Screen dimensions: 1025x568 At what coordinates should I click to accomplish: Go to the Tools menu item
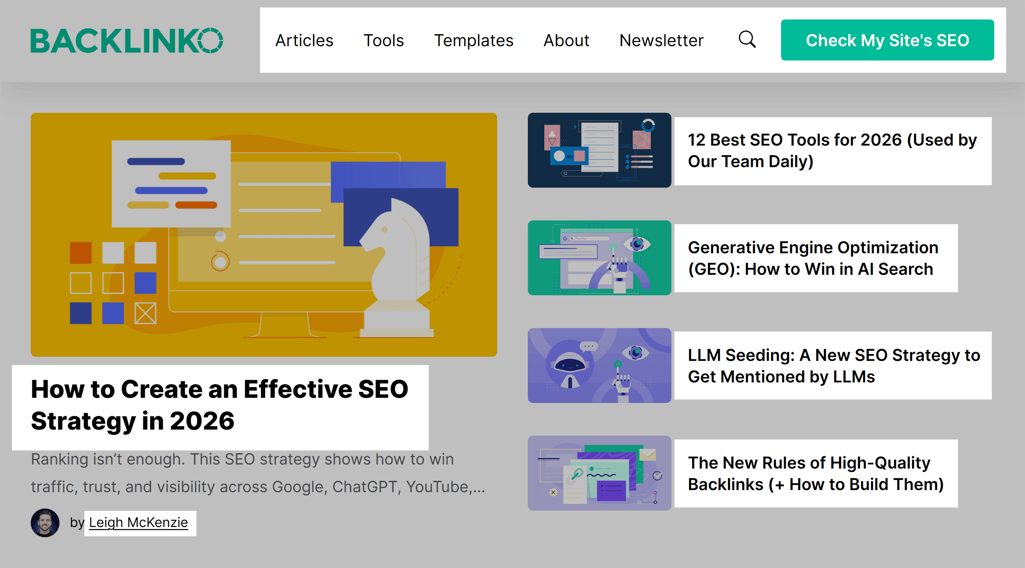384,40
